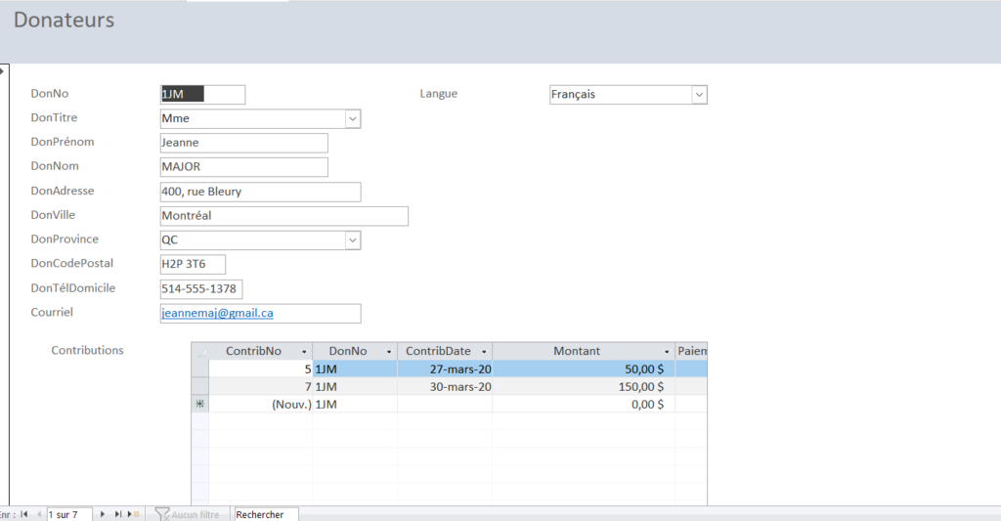Jump to last record button

[118, 514]
